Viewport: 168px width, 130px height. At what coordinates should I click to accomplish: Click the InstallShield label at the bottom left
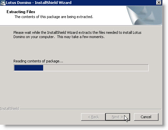pyautogui.click(x=9, y=109)
